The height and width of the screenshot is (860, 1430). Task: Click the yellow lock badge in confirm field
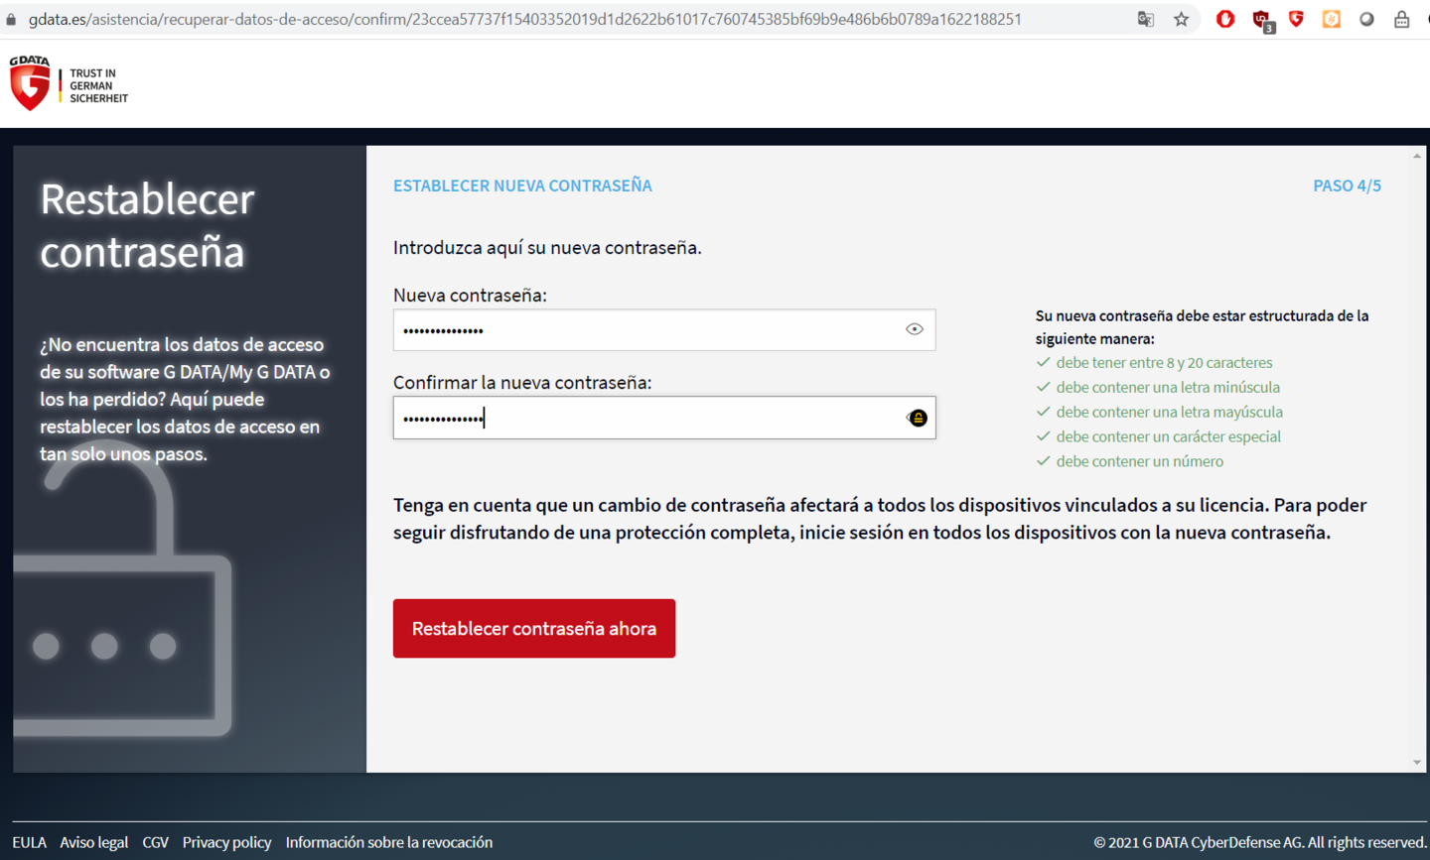click(918, 418)
